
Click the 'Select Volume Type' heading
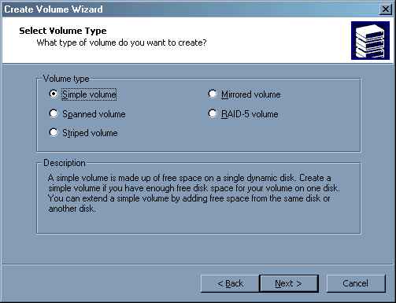pyautogui.click(x=63, y=31)
